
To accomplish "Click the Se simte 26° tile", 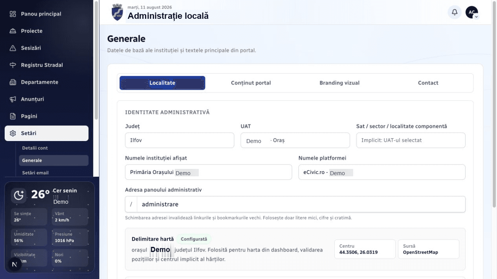I will [x=29, y=217].
